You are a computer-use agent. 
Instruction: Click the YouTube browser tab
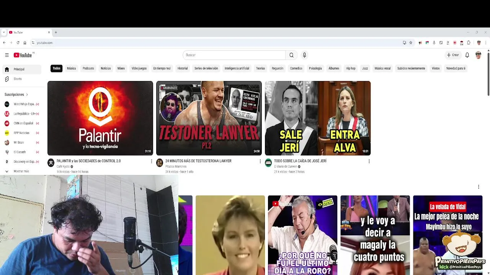pos(29,32)
